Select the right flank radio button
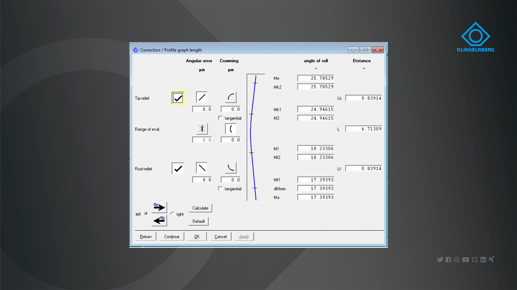This screenshot has height=290, width=517. (x=172, y=214)
